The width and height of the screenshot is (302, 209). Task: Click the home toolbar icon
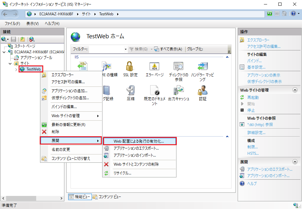pyautogui.click(x=284, y=14)
